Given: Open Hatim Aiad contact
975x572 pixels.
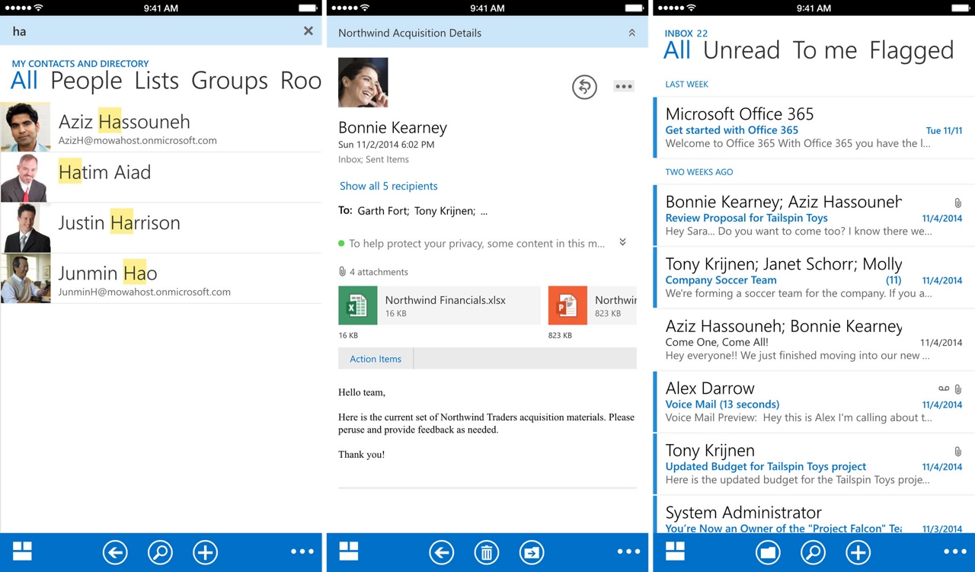Looking at the screenshot, I should point(161,177).
